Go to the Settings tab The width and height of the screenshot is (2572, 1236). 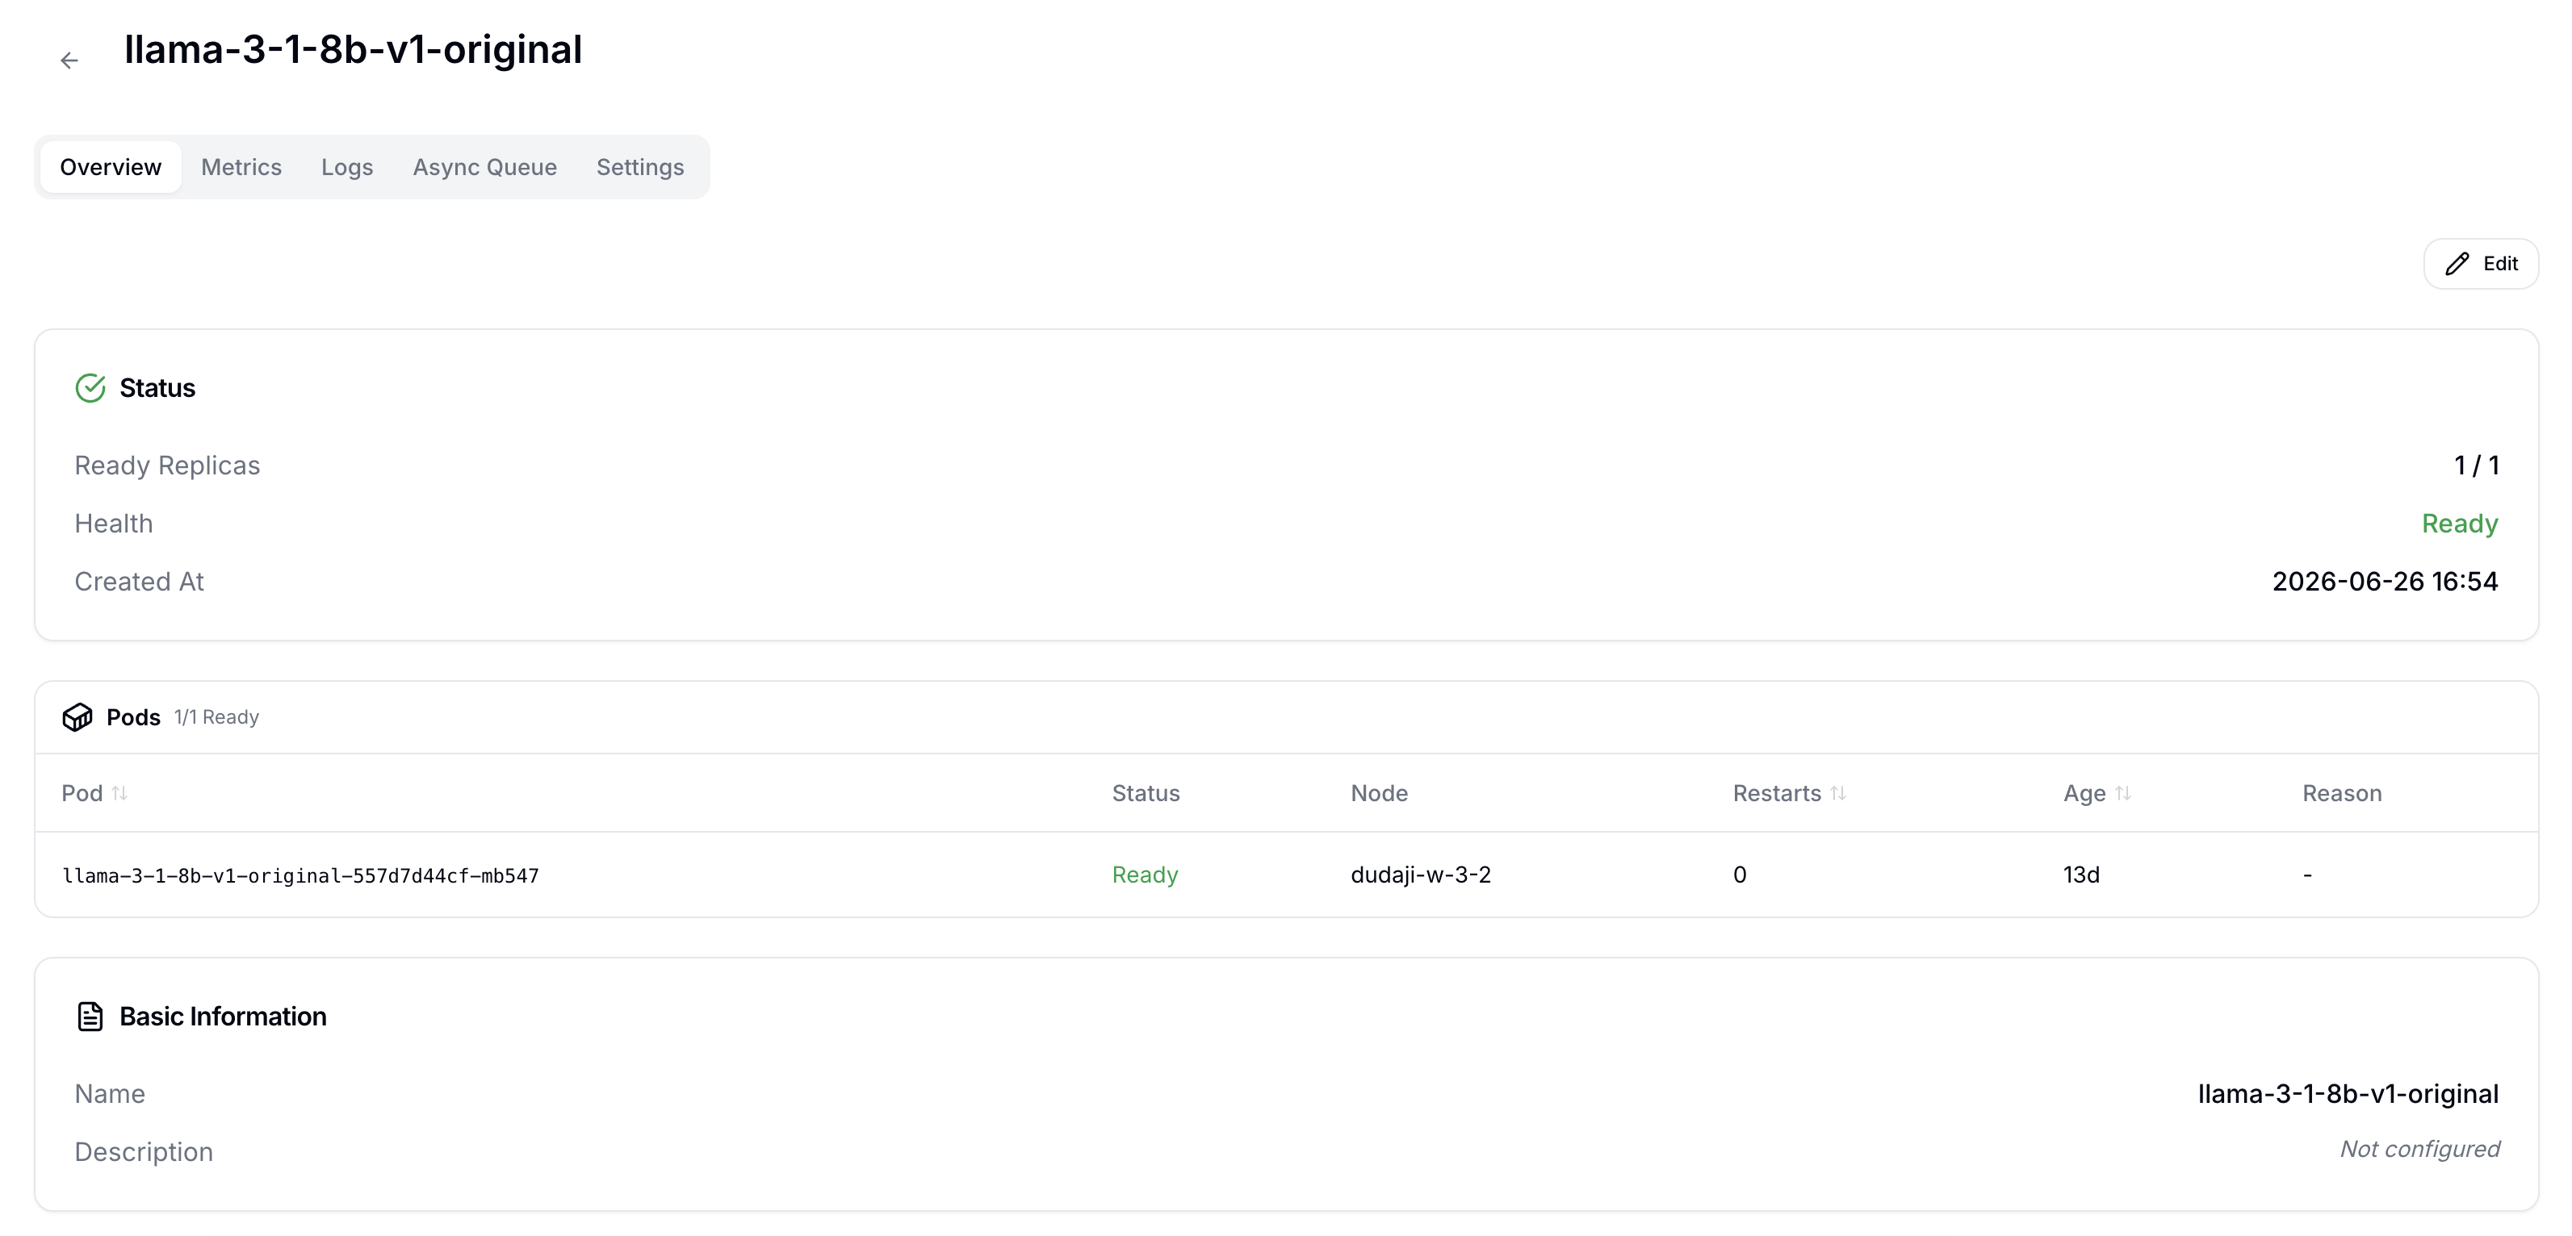[x=640, y=166]
